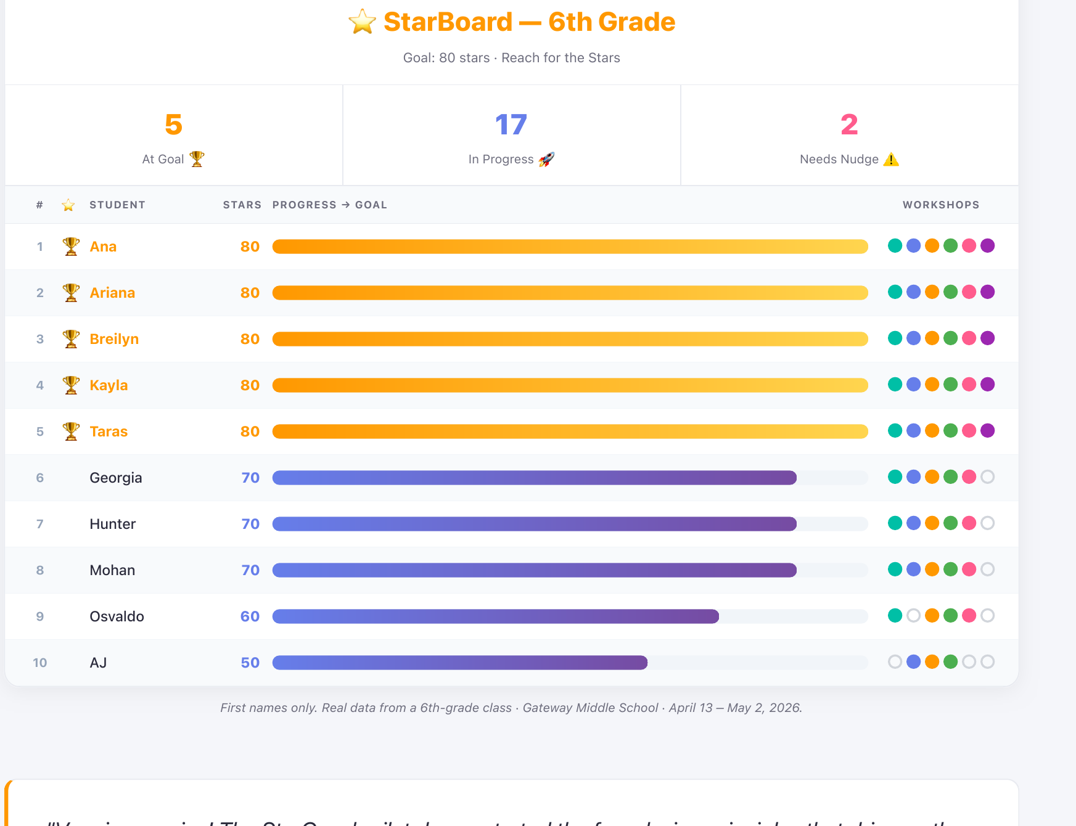Click AJ's green workshop dot
The width and height of the screenshot is (1076, 826).
[x=951, y=661]
